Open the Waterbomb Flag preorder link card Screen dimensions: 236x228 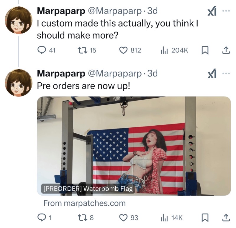point(134,146)
